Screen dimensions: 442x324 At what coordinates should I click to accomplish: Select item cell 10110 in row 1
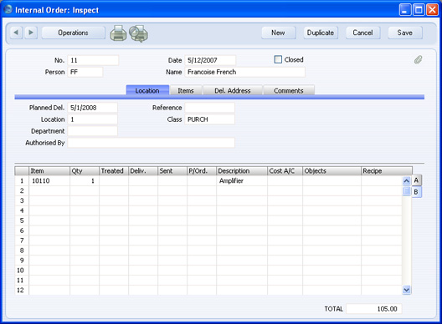tap(49, 181)
